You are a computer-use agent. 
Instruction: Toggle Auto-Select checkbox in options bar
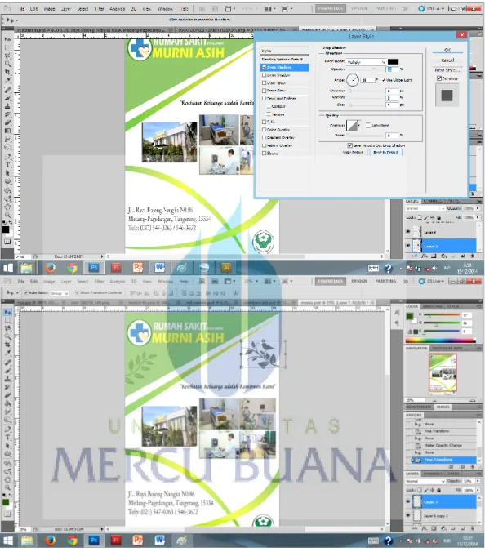click(25, 292)
